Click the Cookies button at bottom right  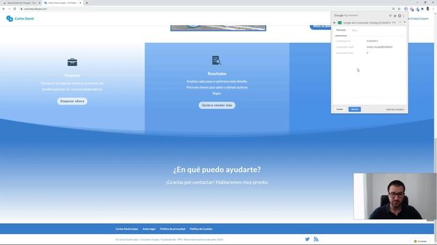[421, 242]
